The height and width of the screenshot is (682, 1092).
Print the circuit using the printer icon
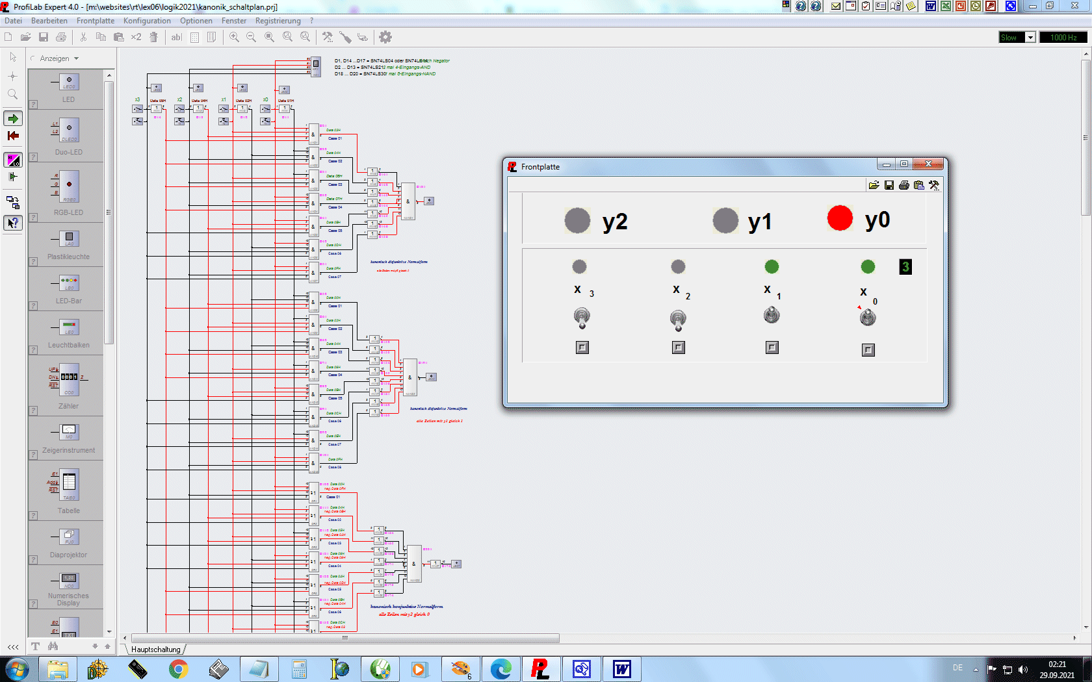(x=61, y=37)
